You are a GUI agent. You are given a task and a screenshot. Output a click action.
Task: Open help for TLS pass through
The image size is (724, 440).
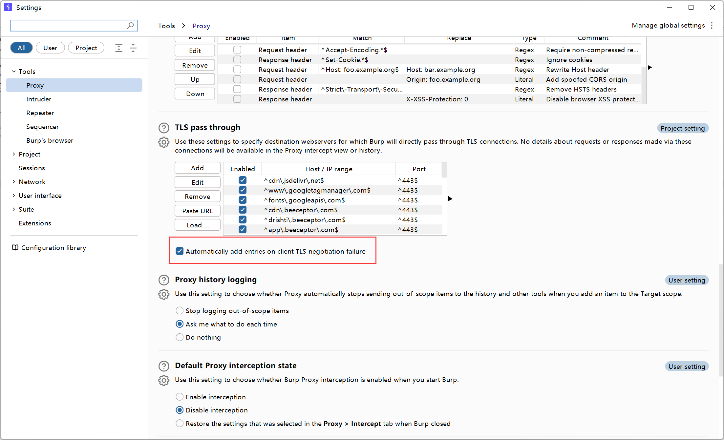pyautogui.click(x=164, y=128)
